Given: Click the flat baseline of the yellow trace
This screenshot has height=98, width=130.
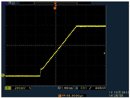Looking at the screenshot, I should pyautogui.click(x=23, y=76).
